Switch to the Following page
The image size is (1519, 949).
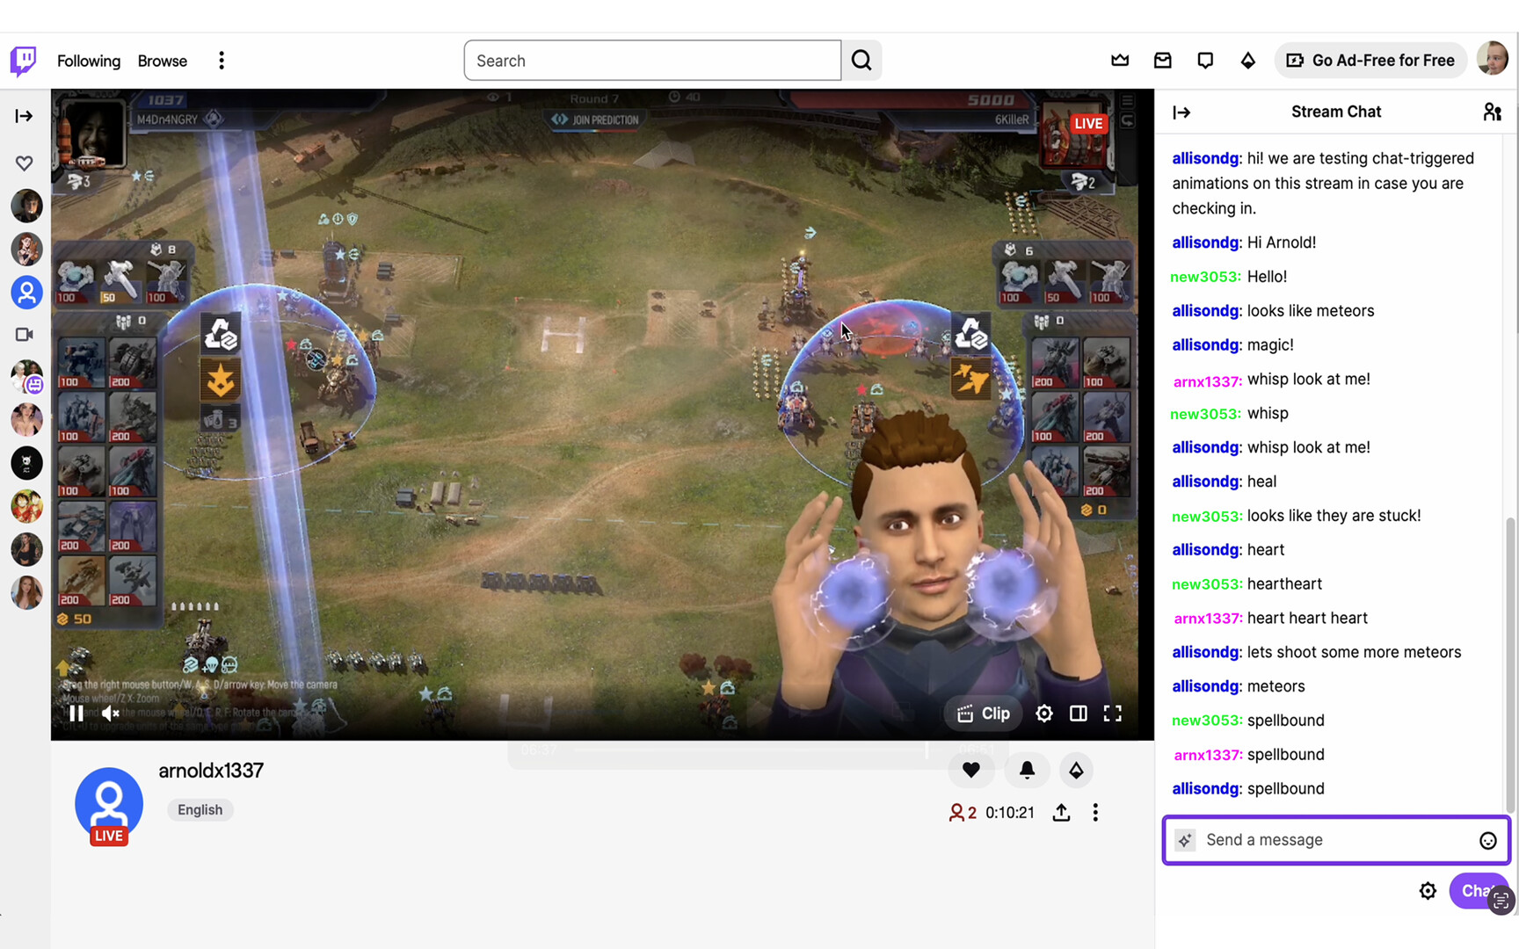(88, 61)
